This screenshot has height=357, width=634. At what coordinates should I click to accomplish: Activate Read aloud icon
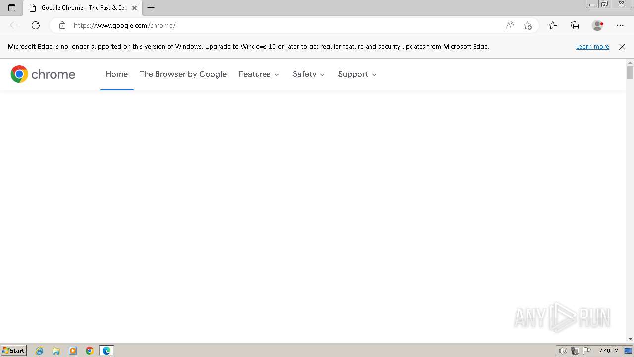click(x=510, y=25)
